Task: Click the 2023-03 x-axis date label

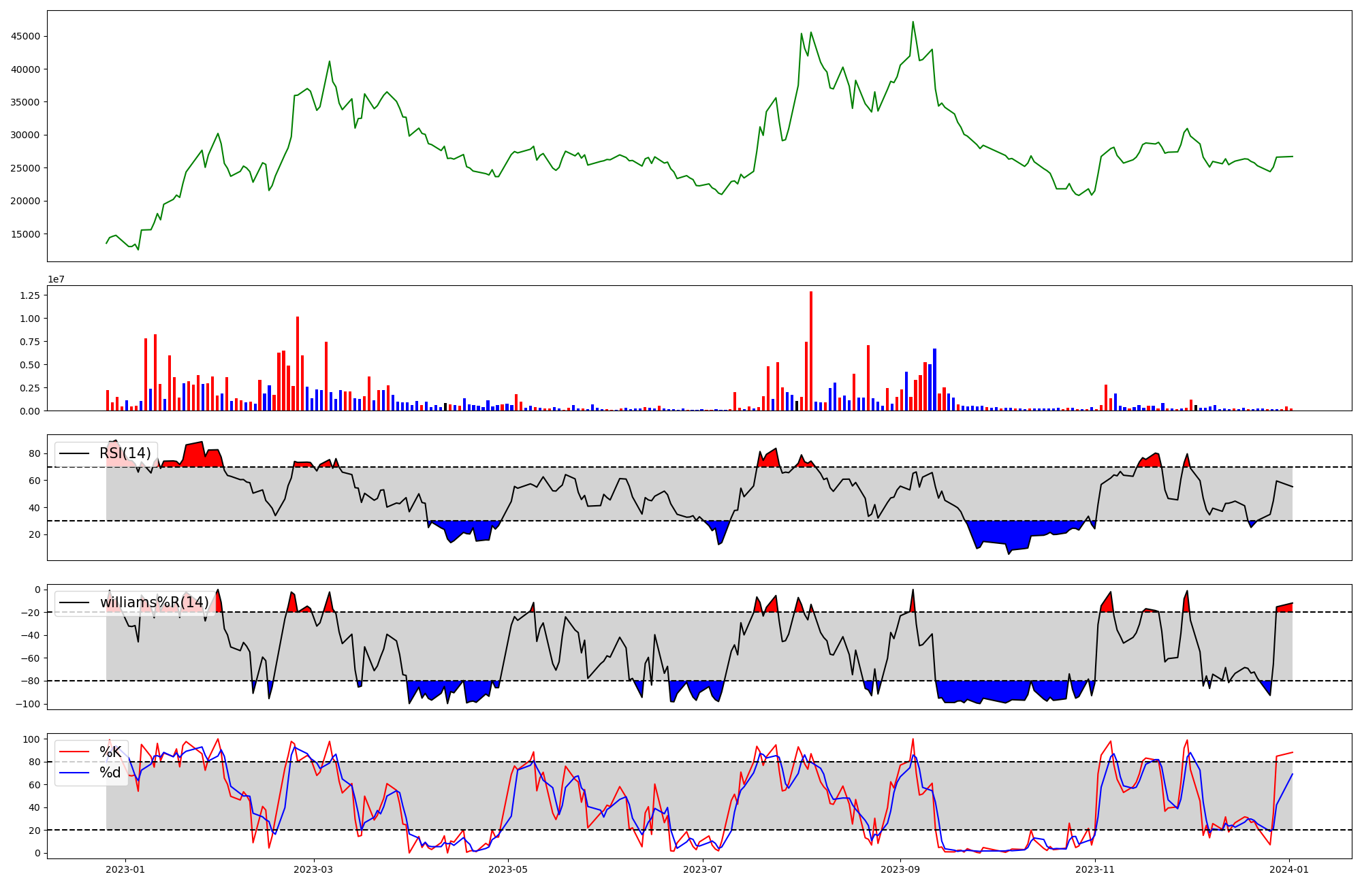Action: coord(314,869)
